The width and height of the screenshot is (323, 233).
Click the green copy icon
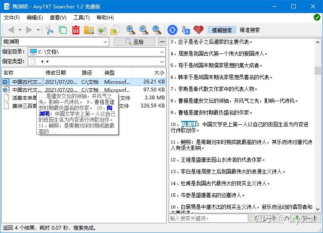coord(63,30)
